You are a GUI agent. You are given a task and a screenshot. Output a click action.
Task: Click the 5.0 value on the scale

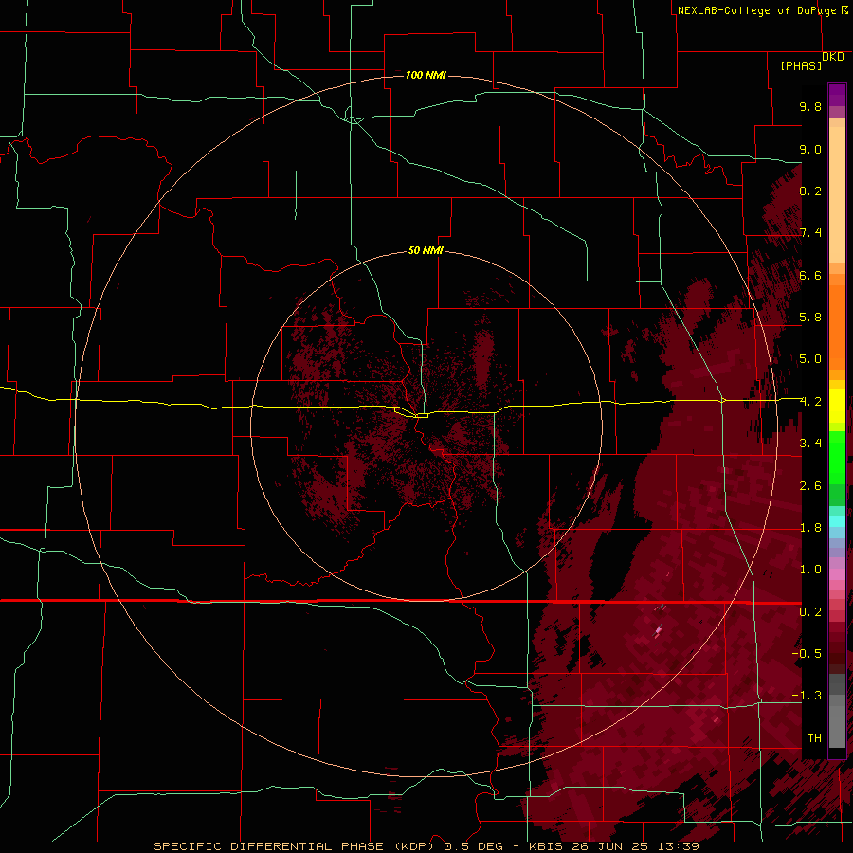(x=810, y=359)
